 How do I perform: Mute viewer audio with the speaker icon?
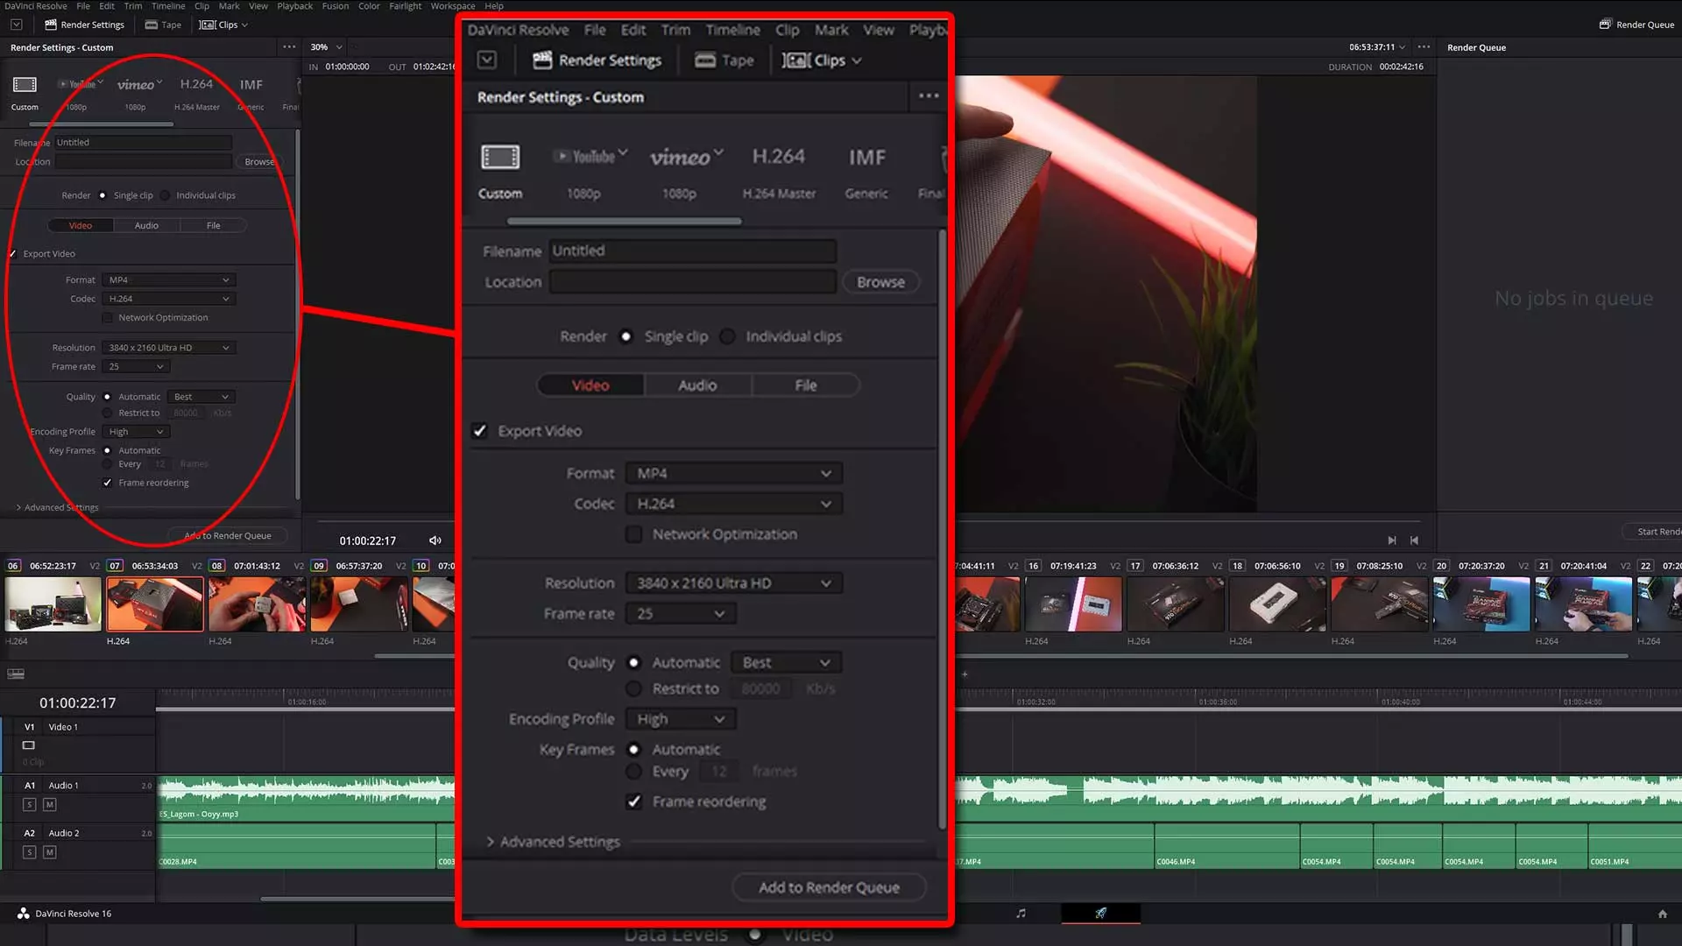point(435,540)
